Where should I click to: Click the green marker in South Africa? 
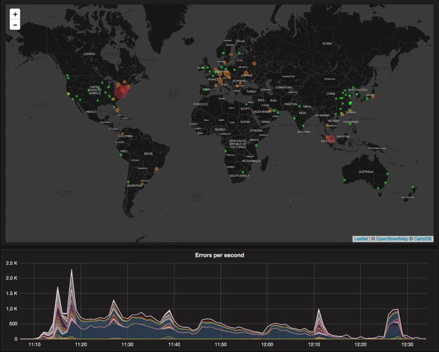[x=243, y=172]
